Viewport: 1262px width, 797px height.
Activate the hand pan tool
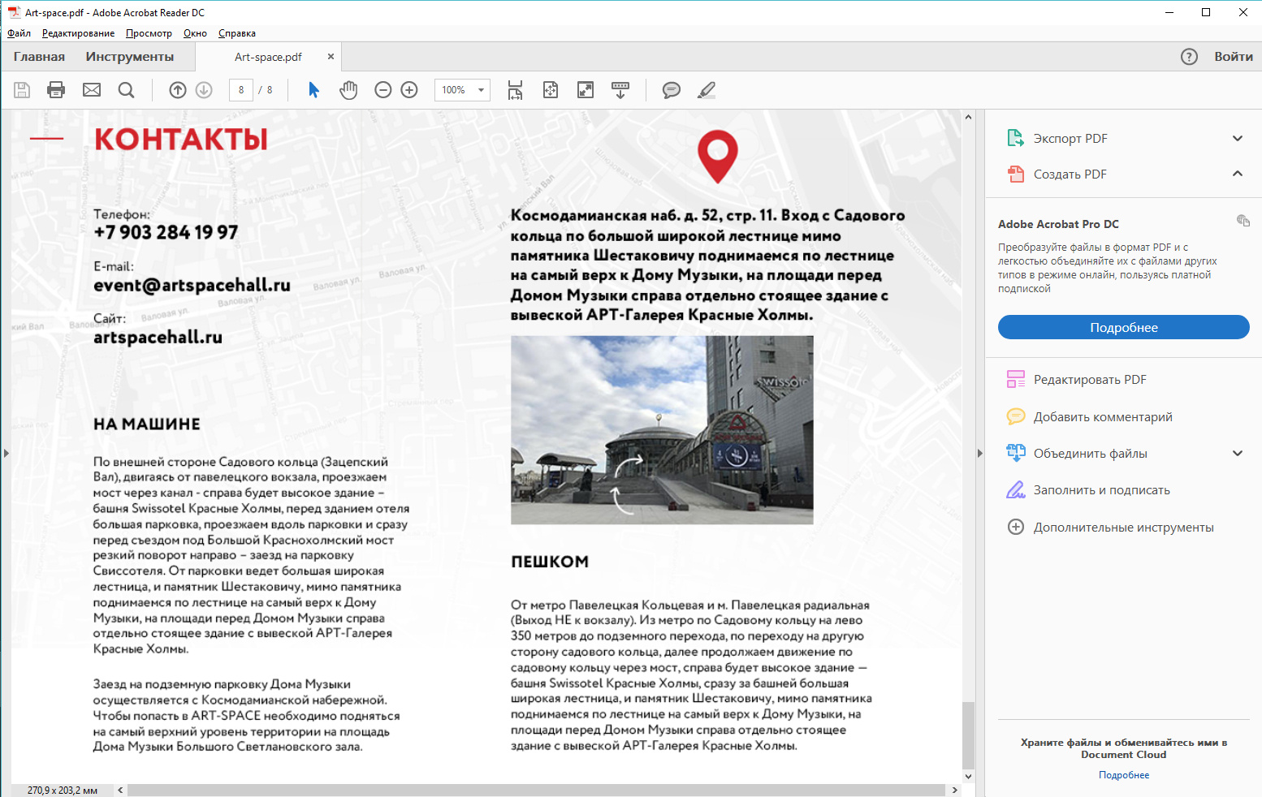point(348,90)
